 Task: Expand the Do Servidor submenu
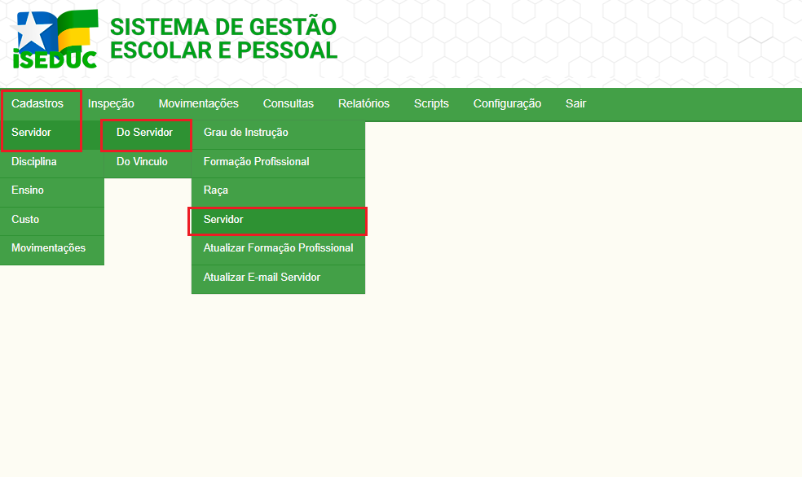coord(145,133)
